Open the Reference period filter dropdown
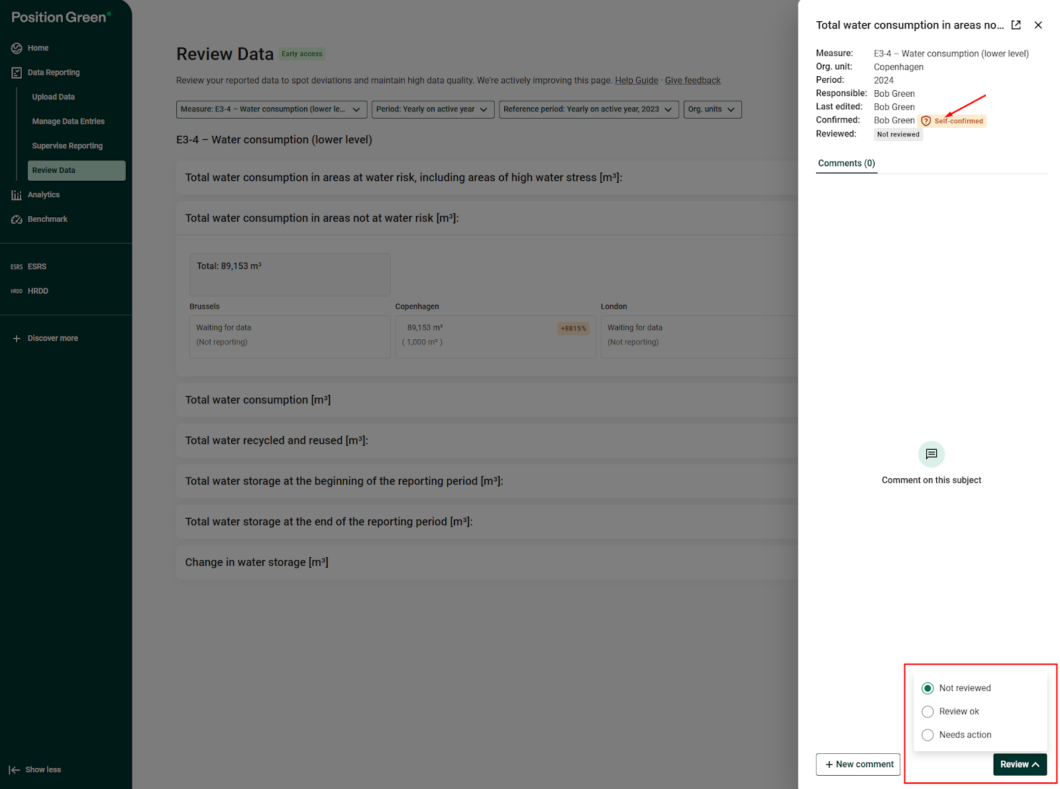Viewport: 1060px width, 789px height. [588, 109]
